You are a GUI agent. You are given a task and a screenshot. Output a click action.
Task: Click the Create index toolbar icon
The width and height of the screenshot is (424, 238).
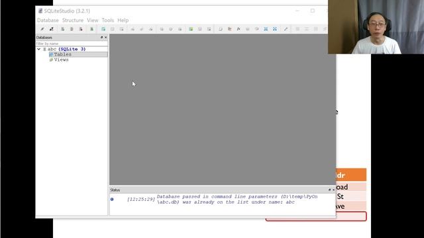(x=132, y=29)
